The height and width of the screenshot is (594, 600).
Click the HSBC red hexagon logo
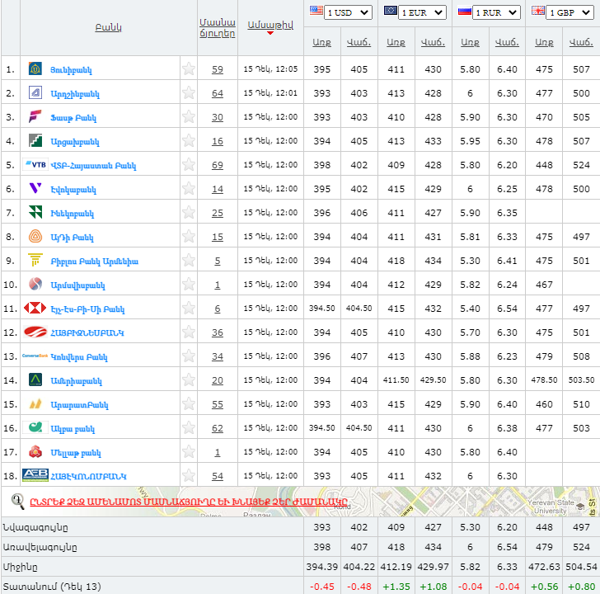point(35,309)
